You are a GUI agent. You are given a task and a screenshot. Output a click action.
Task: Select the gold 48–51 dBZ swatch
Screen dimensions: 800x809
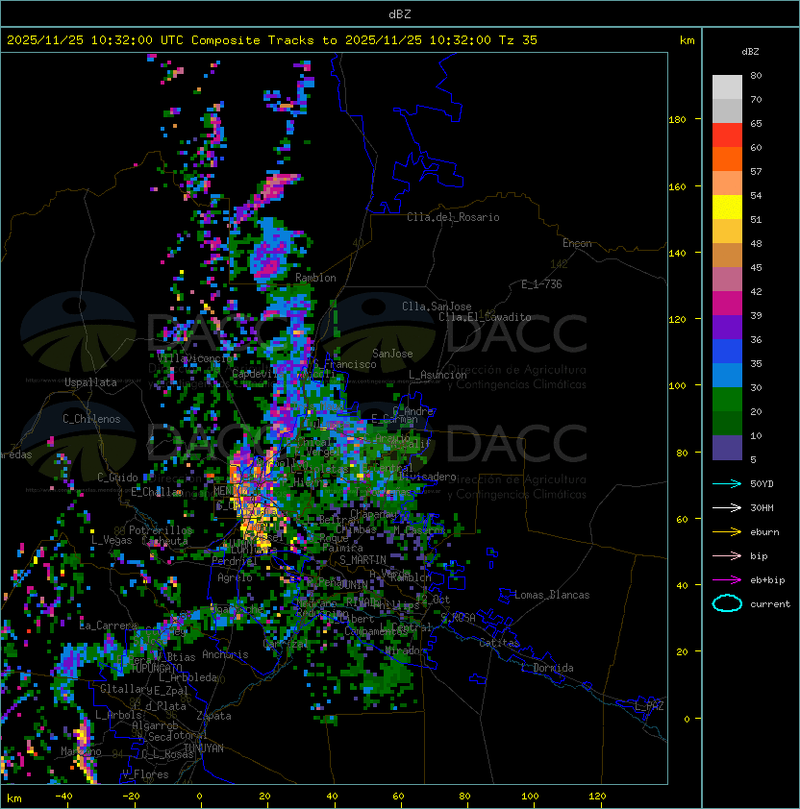click(x=727, y=232)
